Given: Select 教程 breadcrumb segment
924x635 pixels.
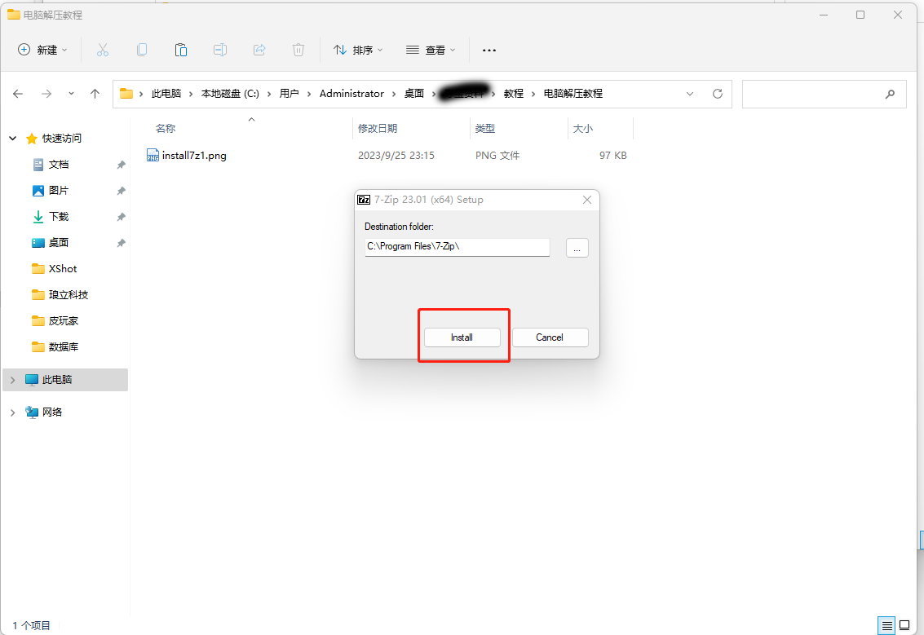Looking at the screenshot, I should (513, 94).
